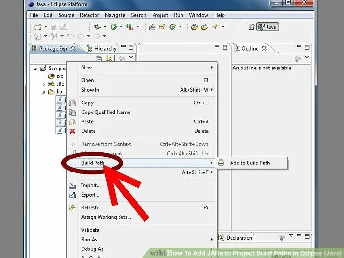Click the New Java Package icon
This screenshot has height=258, width=344.
coord(163,27)
